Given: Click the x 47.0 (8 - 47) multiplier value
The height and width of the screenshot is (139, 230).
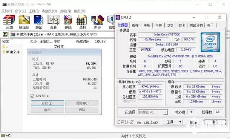Looking at the screenshot, I should pyautogui.click(x=150, y=92).
